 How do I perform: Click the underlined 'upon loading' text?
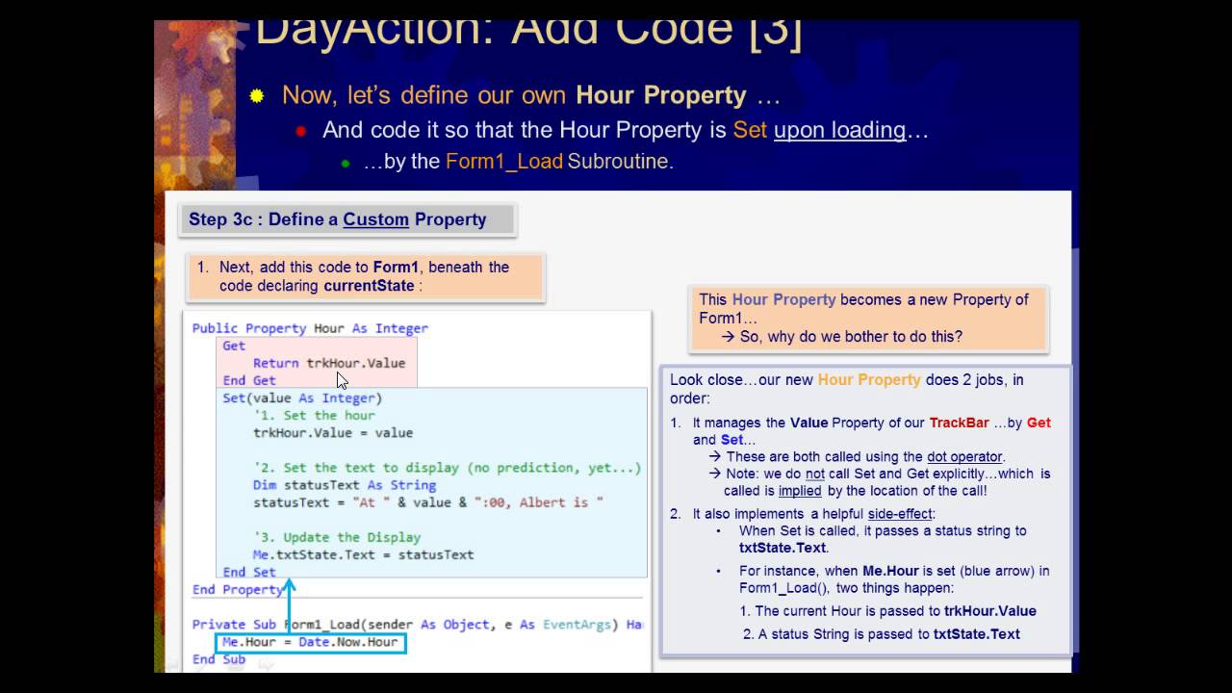click(840, 129)
